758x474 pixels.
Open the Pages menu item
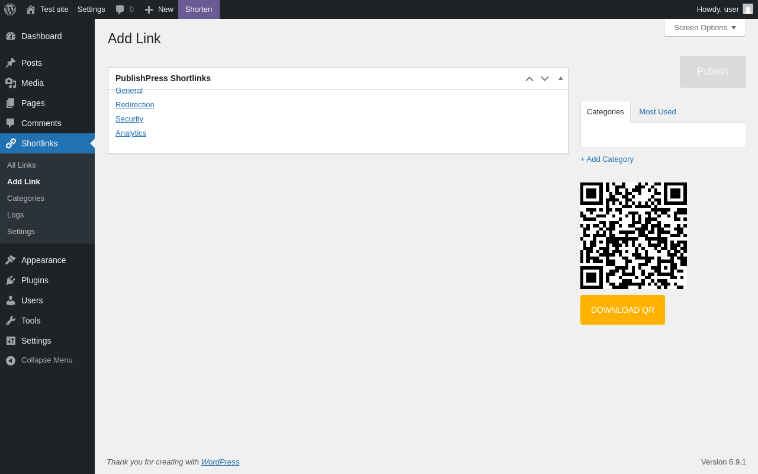(x=47, y=103)
